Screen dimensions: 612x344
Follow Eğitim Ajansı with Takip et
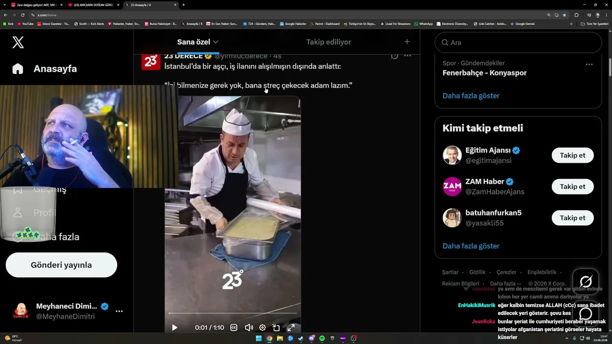572,155
